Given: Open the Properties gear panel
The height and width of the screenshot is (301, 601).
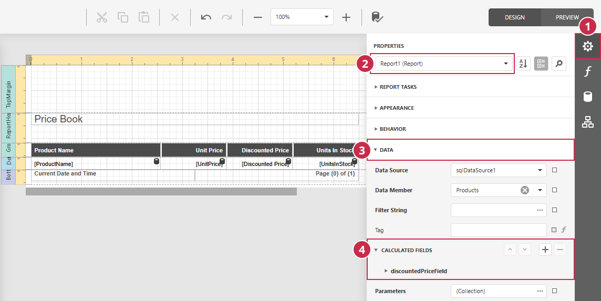Looking at the screenshot, I should click(x=587, y=46).
